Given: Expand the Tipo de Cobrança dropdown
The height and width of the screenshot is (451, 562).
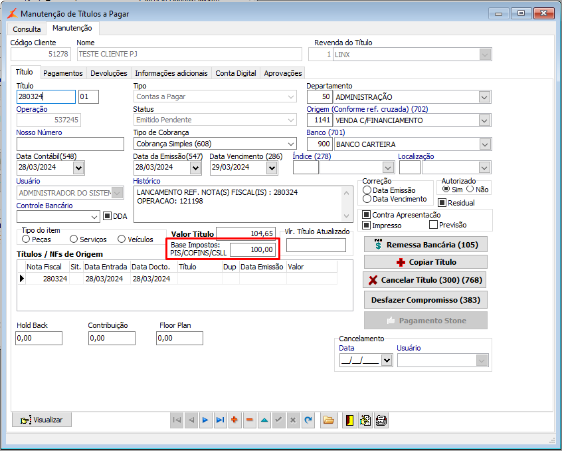Looking at the screenshot, I should pos(291,144).
